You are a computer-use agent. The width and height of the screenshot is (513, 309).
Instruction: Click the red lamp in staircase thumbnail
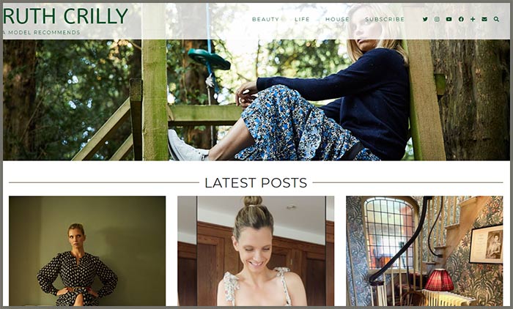click(x=439, y=280)
